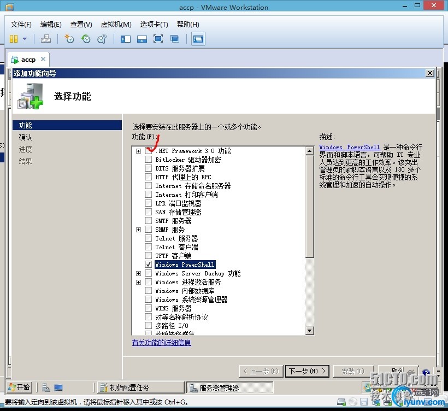
Task: Check the Telnet 服务器 checkbox
Action: [148, 238]
